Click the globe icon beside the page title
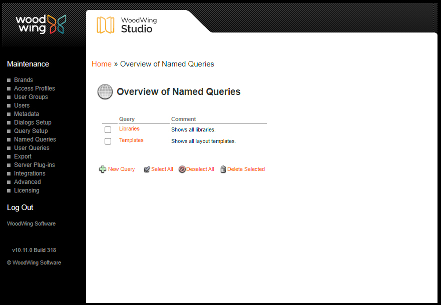 105,91
